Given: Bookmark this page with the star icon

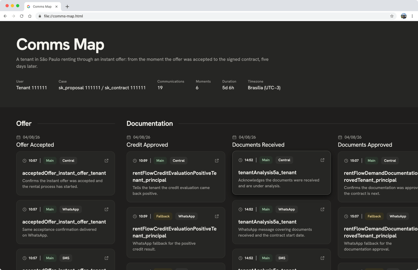Looking at the screenshot, I should click(x=392, y=16).
